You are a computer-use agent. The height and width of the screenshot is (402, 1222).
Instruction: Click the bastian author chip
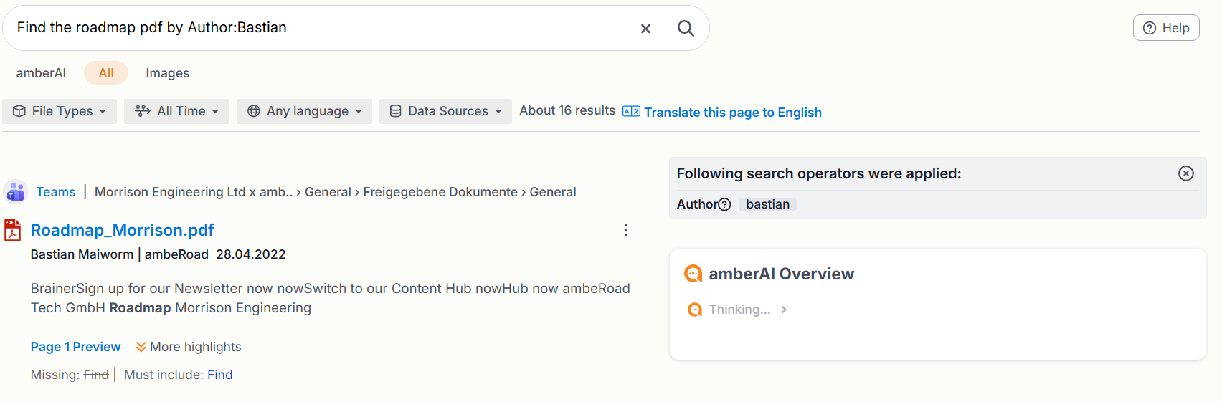coord(767,204)
